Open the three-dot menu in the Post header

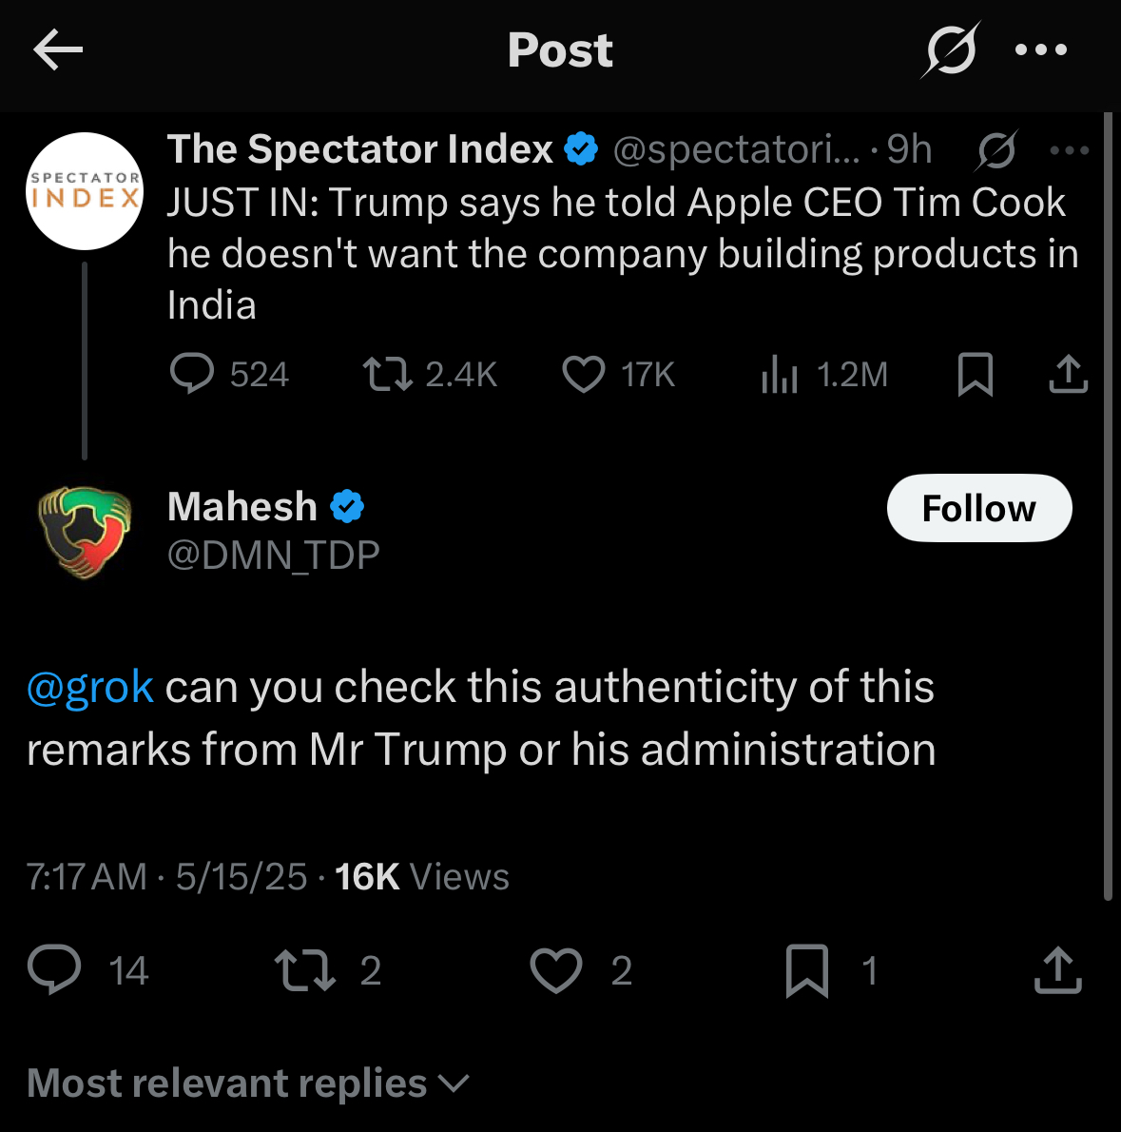click(1040, 49)
